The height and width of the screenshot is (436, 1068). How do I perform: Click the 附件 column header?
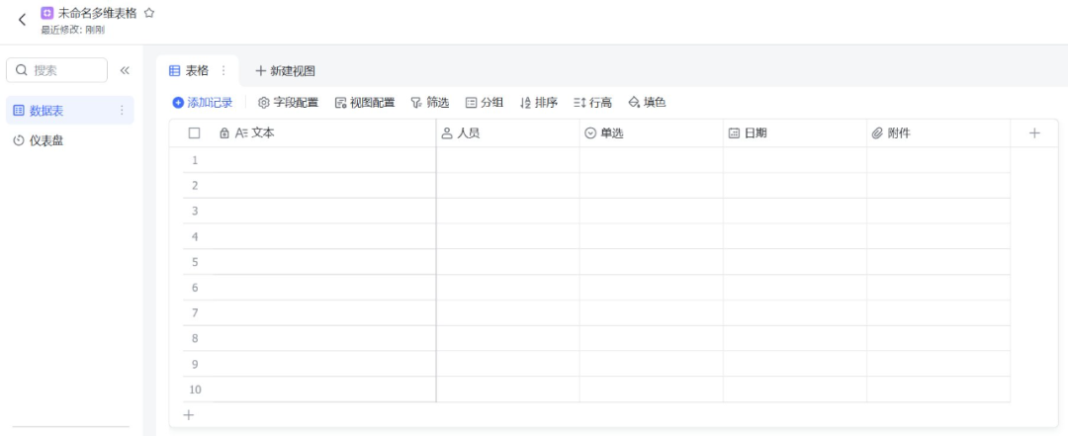click(938, 133)
